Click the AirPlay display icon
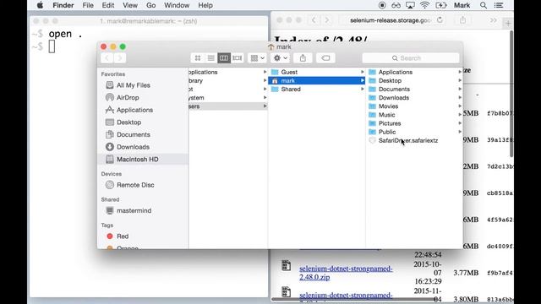 [410, 5]
